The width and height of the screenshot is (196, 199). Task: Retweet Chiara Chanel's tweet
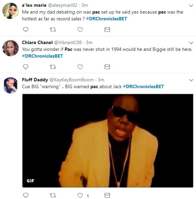[x=53, y=67]
